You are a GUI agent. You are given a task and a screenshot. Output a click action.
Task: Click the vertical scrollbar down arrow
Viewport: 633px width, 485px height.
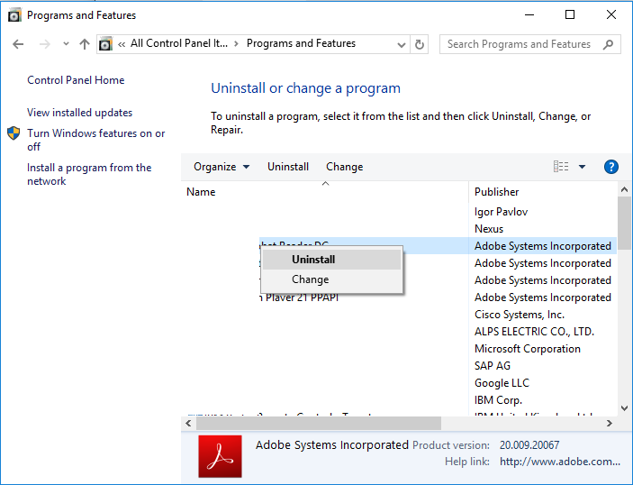coord(625,408)
